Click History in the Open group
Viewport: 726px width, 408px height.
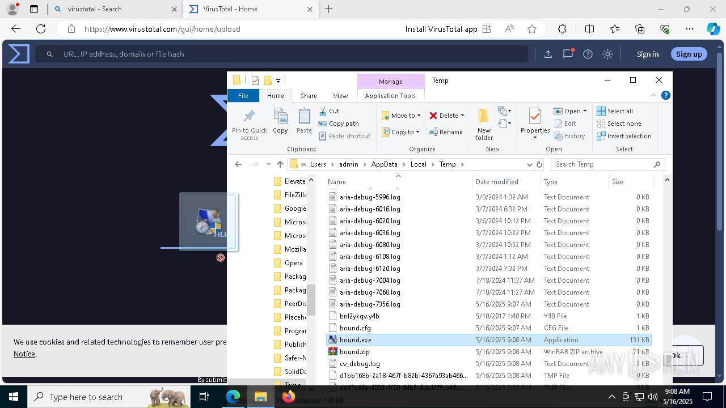pos(569,136)
